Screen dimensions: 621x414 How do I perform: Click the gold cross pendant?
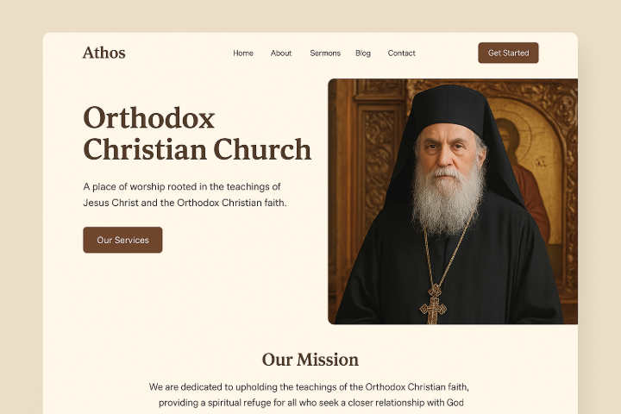(433, 304)
